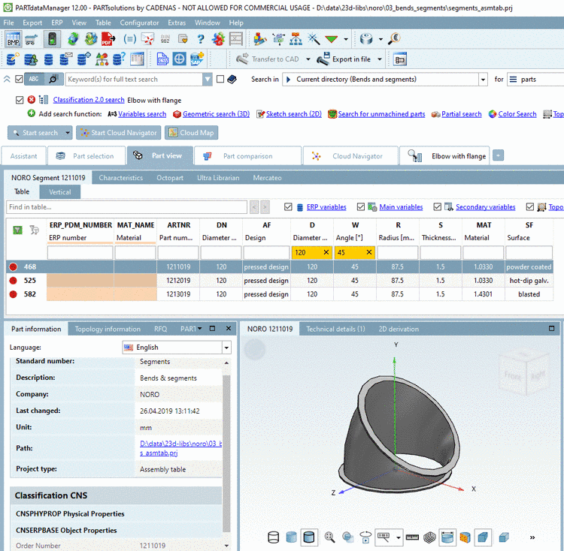This screenshot has height=551, width=564.
Task: Open the Geometric search (3D) link
Action: pos(216,114)
